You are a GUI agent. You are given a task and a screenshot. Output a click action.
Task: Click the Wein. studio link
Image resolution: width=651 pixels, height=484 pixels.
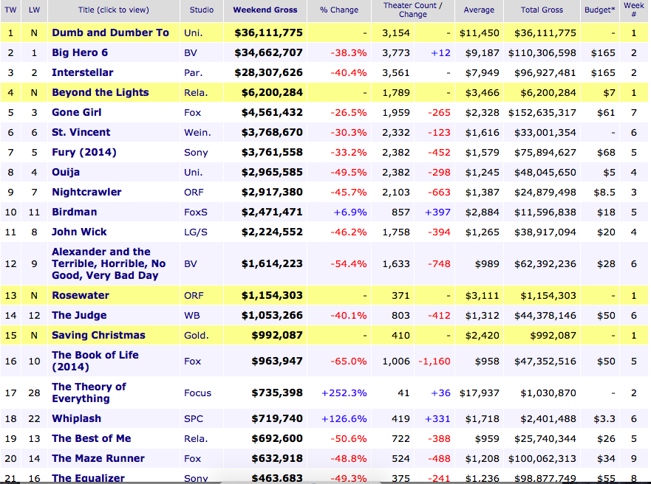coord(197,132)
